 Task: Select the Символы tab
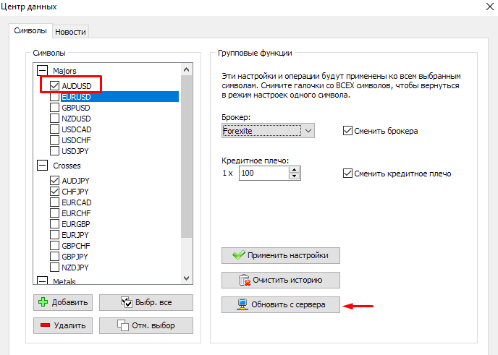[x=31, y=31]
